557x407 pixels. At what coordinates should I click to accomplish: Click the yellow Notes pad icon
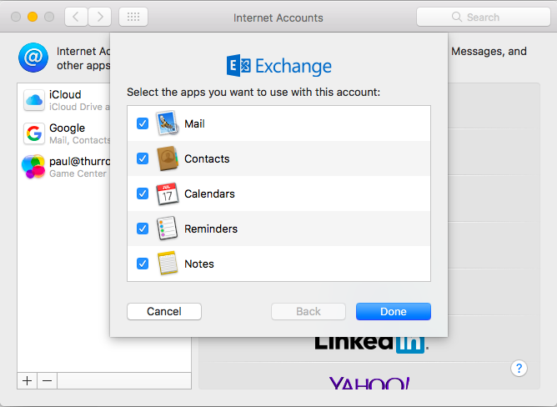168,263
